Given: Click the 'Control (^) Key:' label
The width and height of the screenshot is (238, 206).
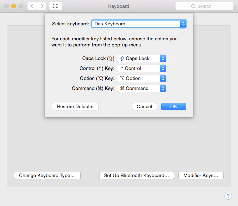Looking at the screenshot, I should (97, 68).
